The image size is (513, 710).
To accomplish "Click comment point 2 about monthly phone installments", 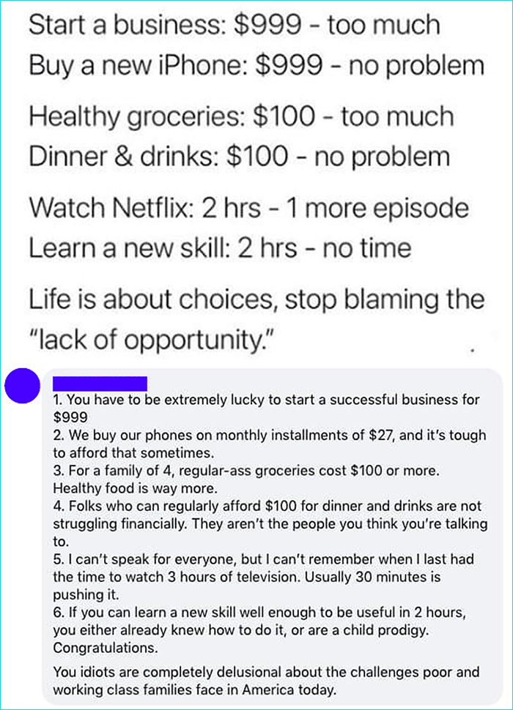I will 269,436.
